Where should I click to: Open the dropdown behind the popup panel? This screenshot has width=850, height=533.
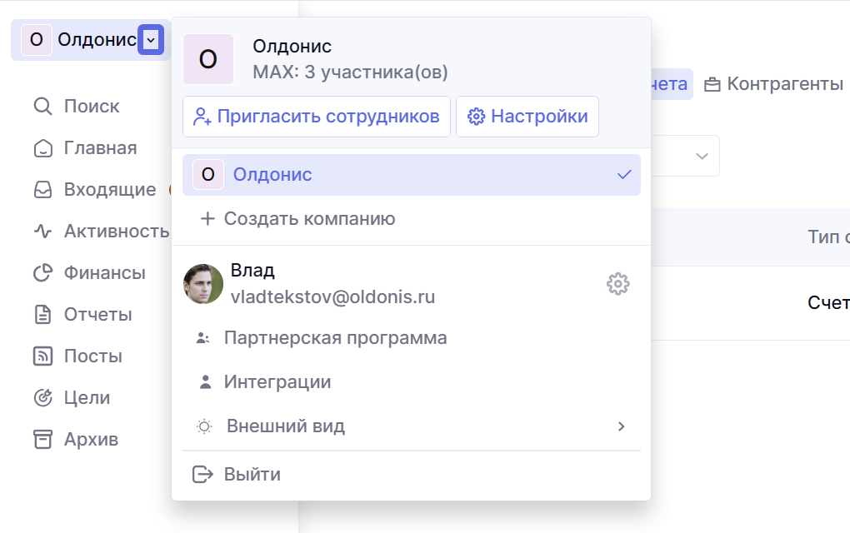(702, 156)
